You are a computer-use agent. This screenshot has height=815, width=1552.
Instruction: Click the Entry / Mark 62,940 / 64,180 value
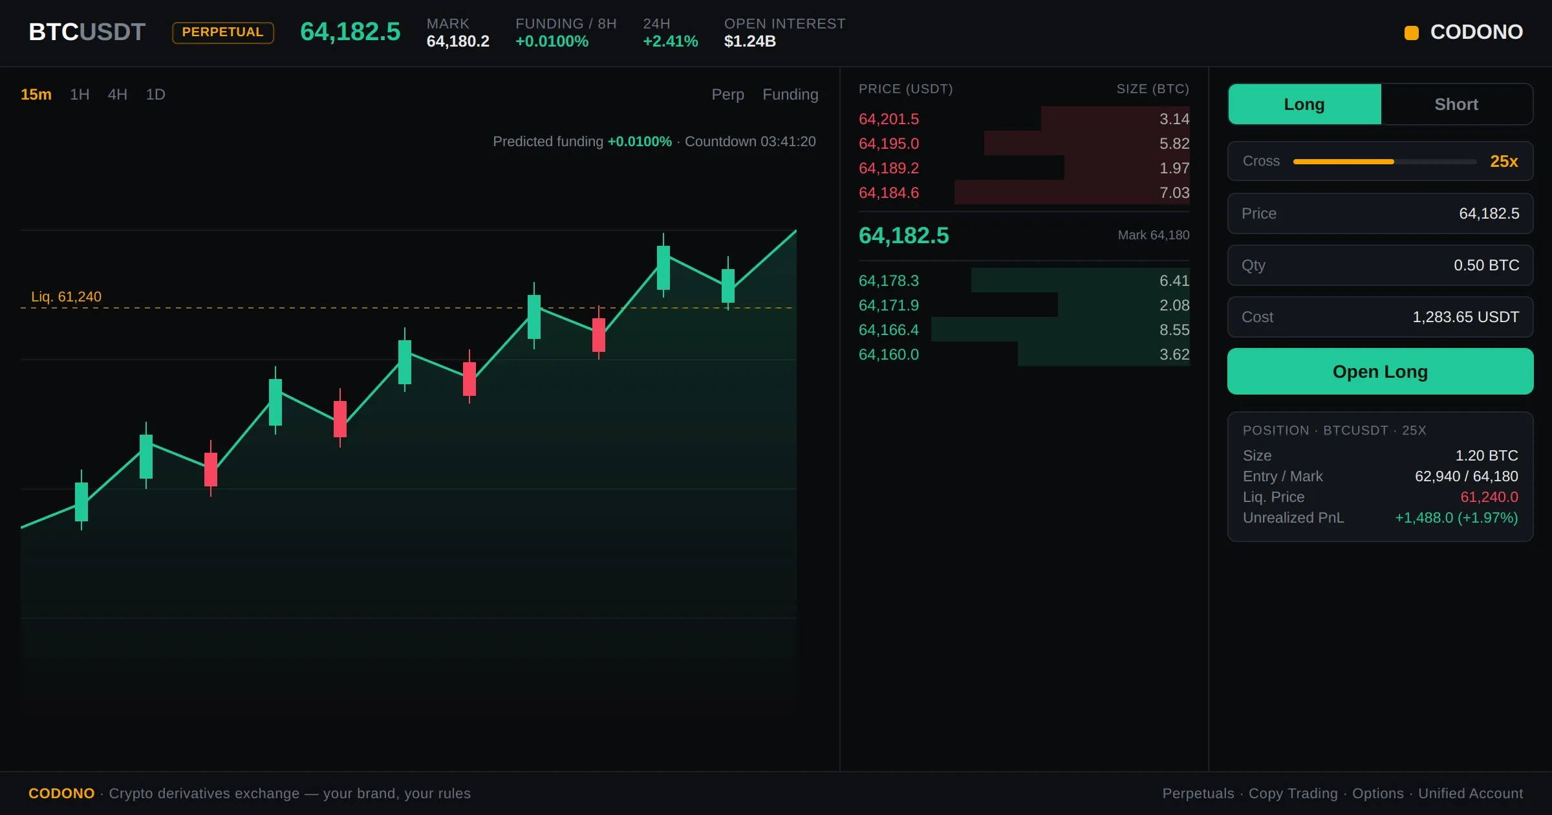coord(1466,476)
